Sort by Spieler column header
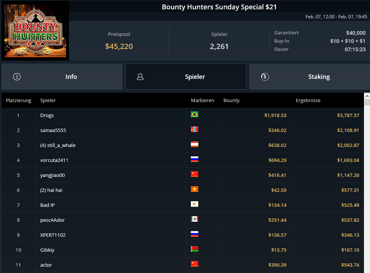370x273 pixels. coord(48,101)
